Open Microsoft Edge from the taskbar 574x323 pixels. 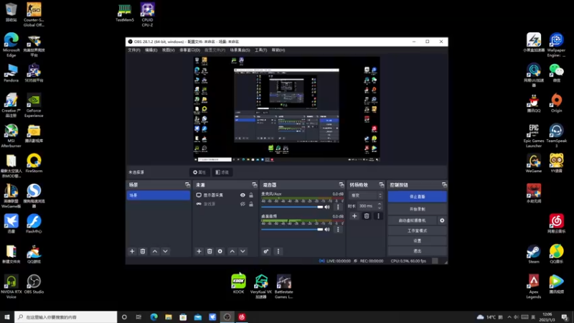click(154, 317)
